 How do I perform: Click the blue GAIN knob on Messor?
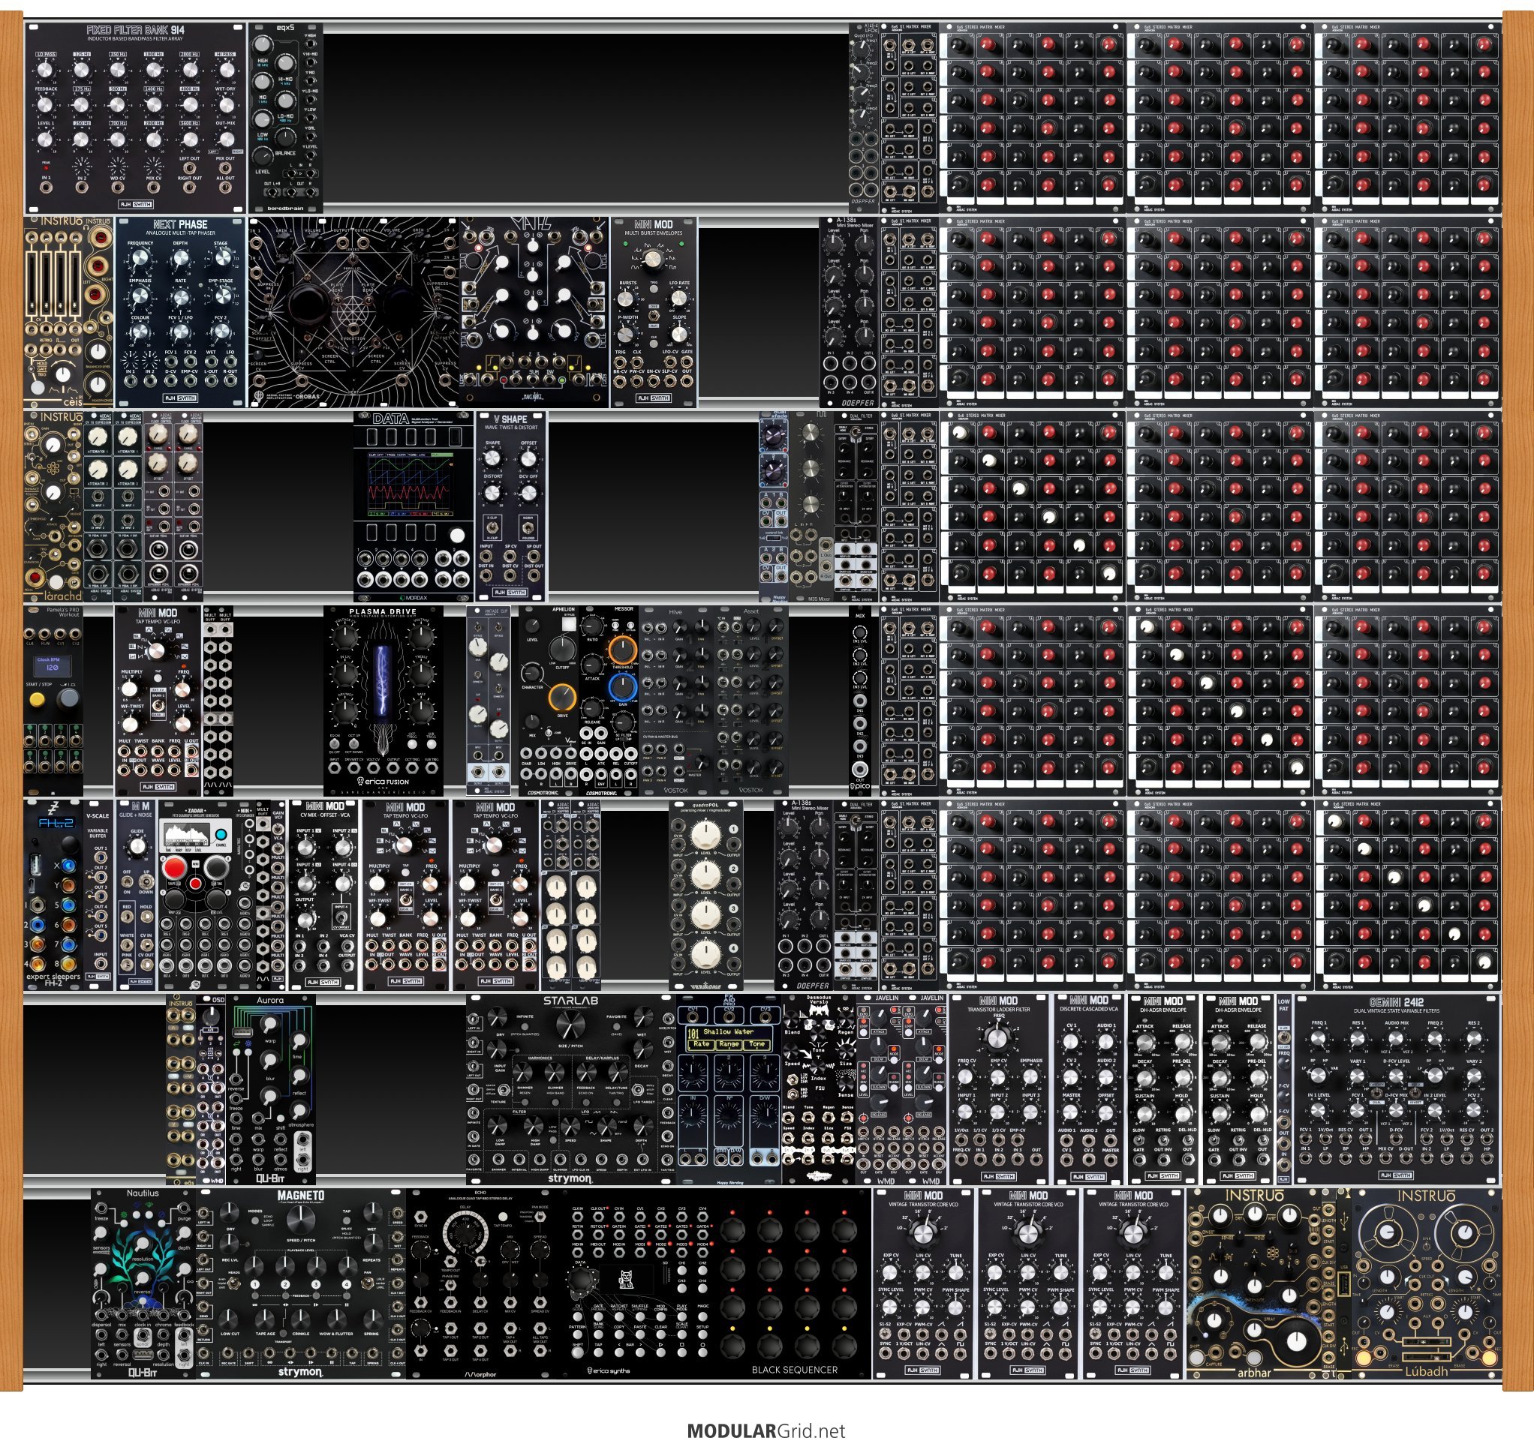(x=622, y=686)
